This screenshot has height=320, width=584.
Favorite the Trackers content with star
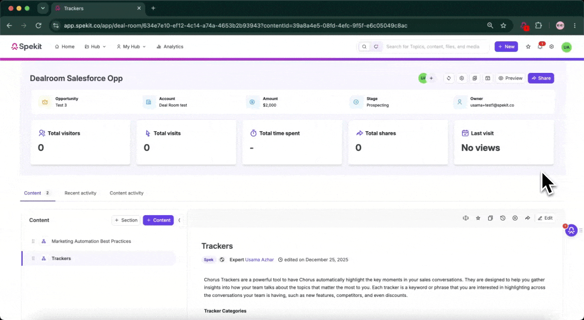coord(478,218)
